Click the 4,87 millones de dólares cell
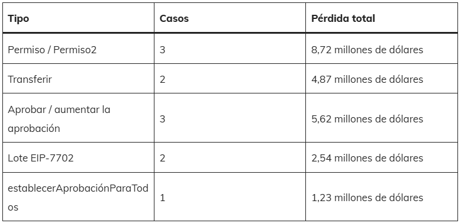Viewport: 461px width, 223px height. coord(382,79)
